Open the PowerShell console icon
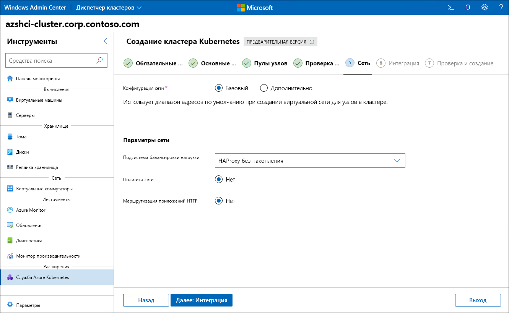 click(x=451, y=7)
